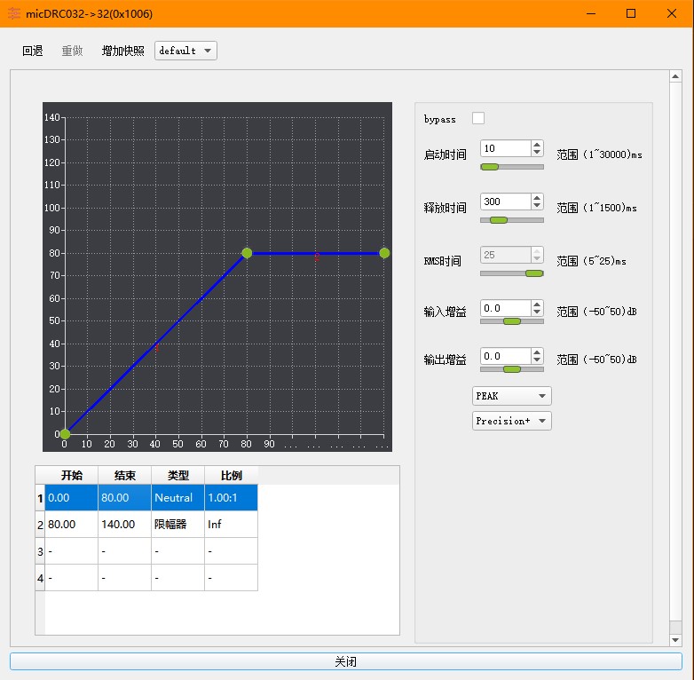This screenshot has width=694, height=680.
Task: Select the 140.00 end cell
Action: click(124, 524)
